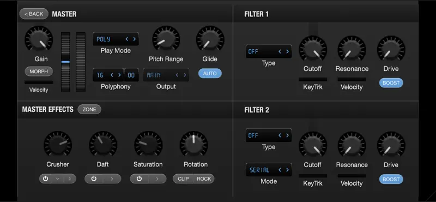Disable the AUTO glide toggle
436x202 pixels.
210,74
